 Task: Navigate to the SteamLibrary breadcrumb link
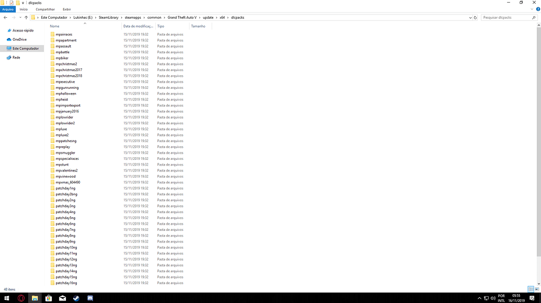108,17
